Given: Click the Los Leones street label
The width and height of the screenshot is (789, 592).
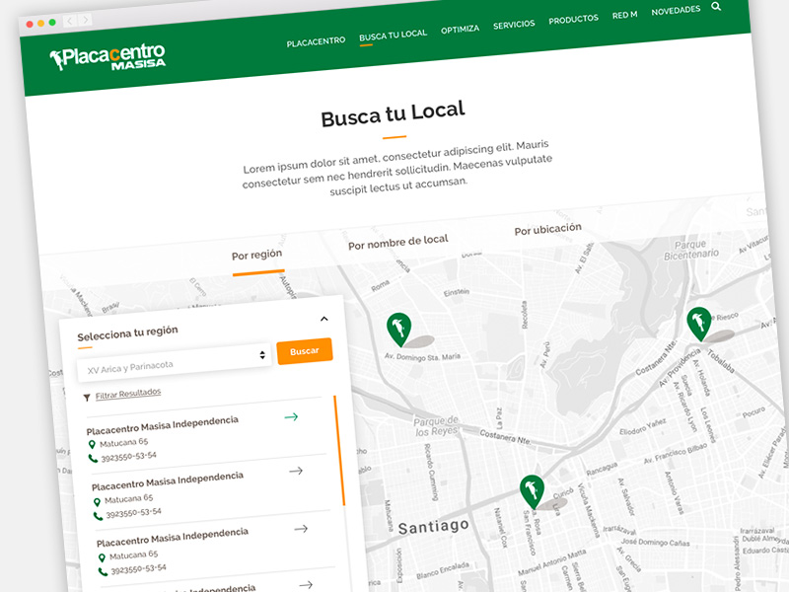Looking at the screenshot, I should point(707,425).
